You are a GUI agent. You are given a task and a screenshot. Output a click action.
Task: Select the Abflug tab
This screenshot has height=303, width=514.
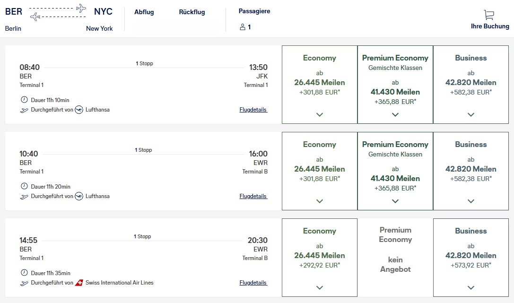(144, 12)
